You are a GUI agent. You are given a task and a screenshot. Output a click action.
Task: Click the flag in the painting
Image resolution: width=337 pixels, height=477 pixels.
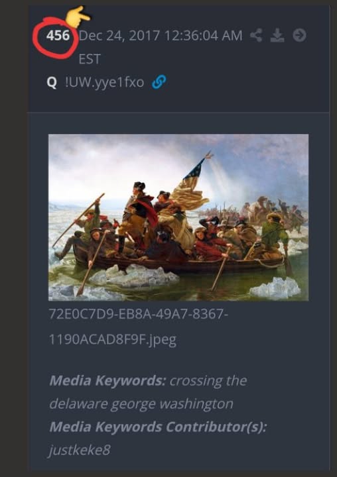point(191,184)
